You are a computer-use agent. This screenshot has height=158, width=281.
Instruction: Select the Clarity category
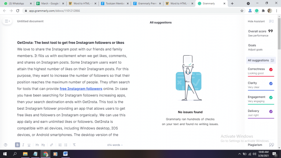tap(261, 85)
